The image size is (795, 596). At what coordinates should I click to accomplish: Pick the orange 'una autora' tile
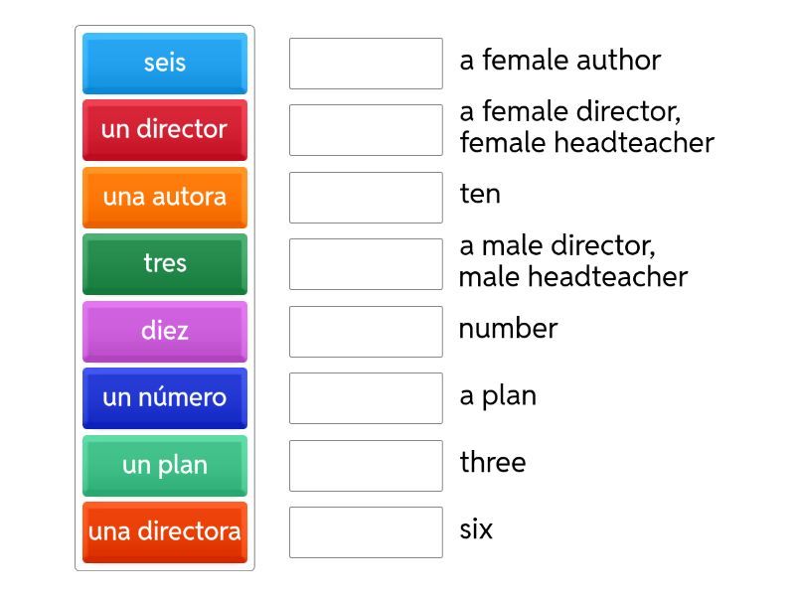(x=164, y=197)
